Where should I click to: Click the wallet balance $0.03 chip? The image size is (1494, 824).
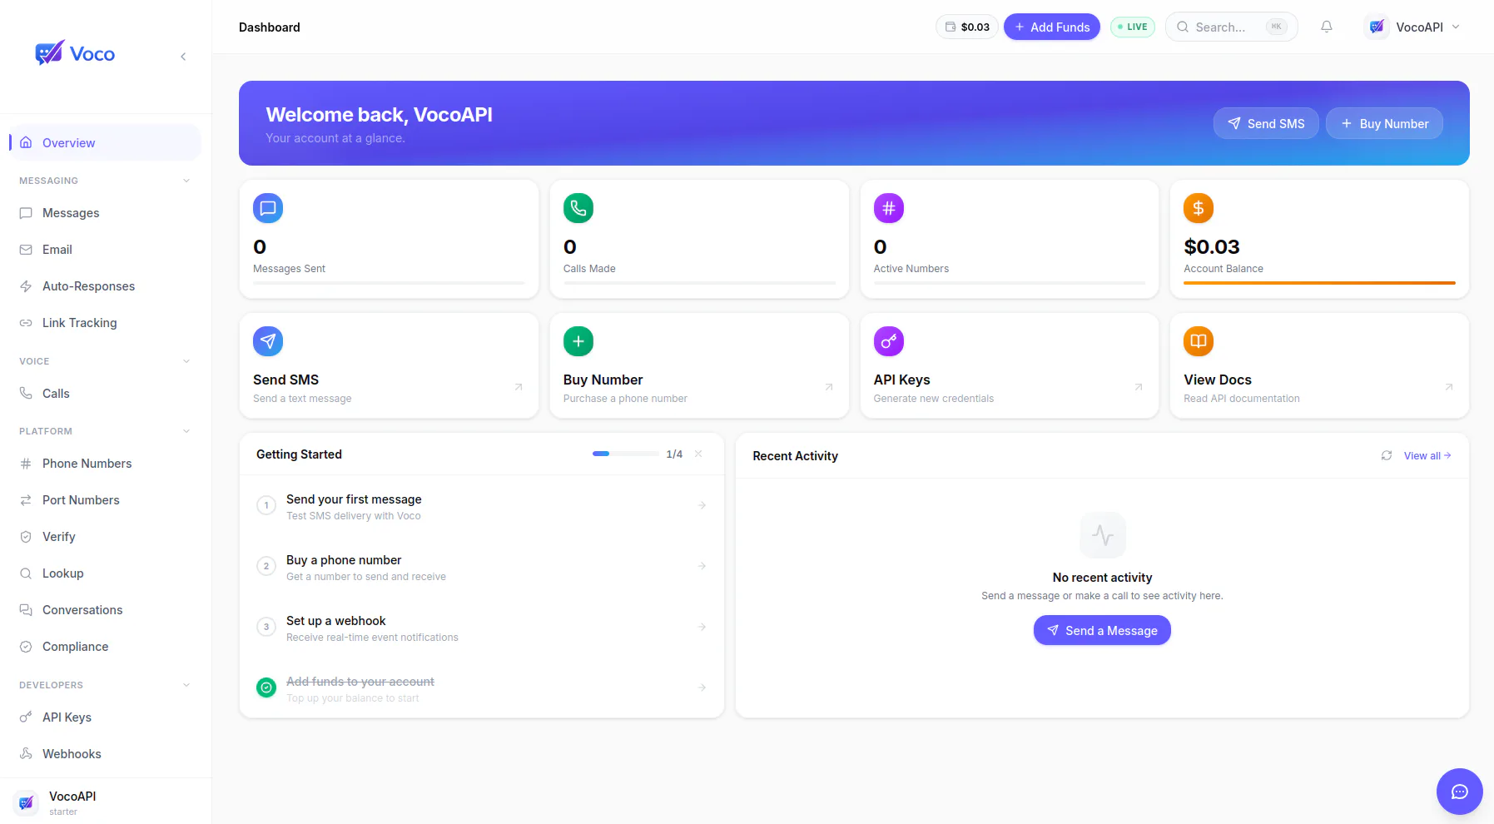point(967,27)
